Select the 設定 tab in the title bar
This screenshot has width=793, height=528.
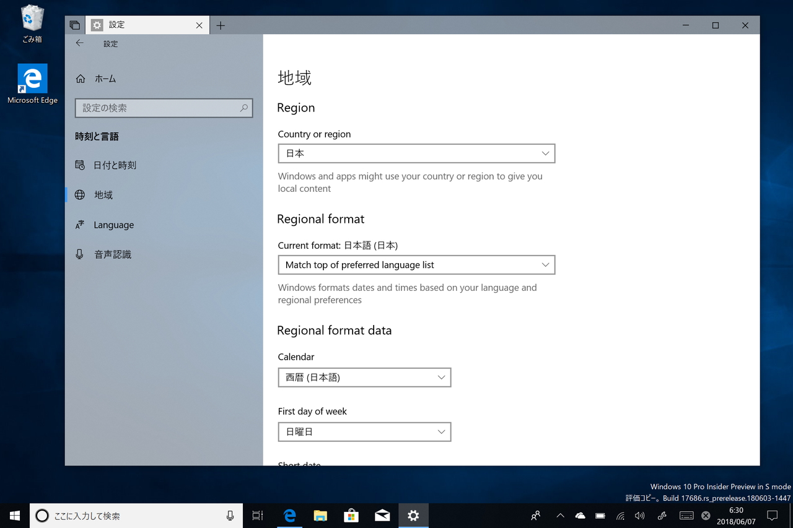[x=147, y=25]
